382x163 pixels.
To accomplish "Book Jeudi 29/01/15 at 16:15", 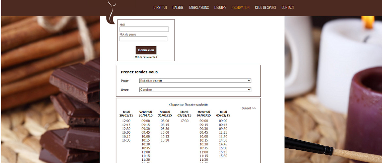I will pos(126,137).
